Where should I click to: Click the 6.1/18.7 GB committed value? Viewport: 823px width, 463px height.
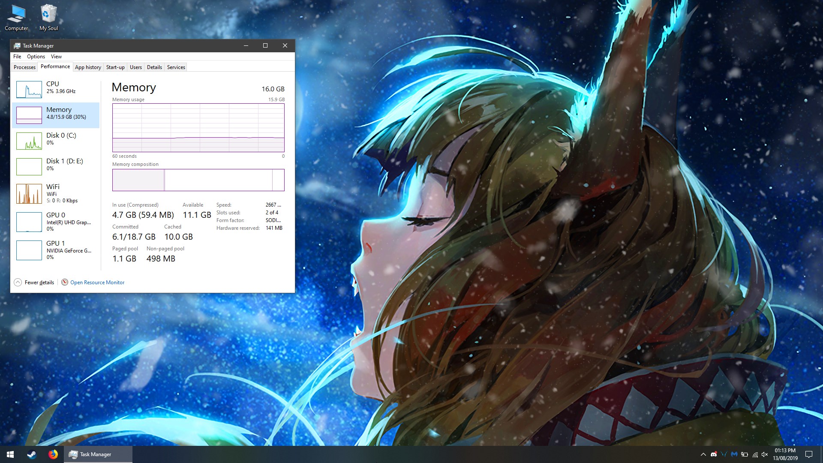click(x=134, y=237)
